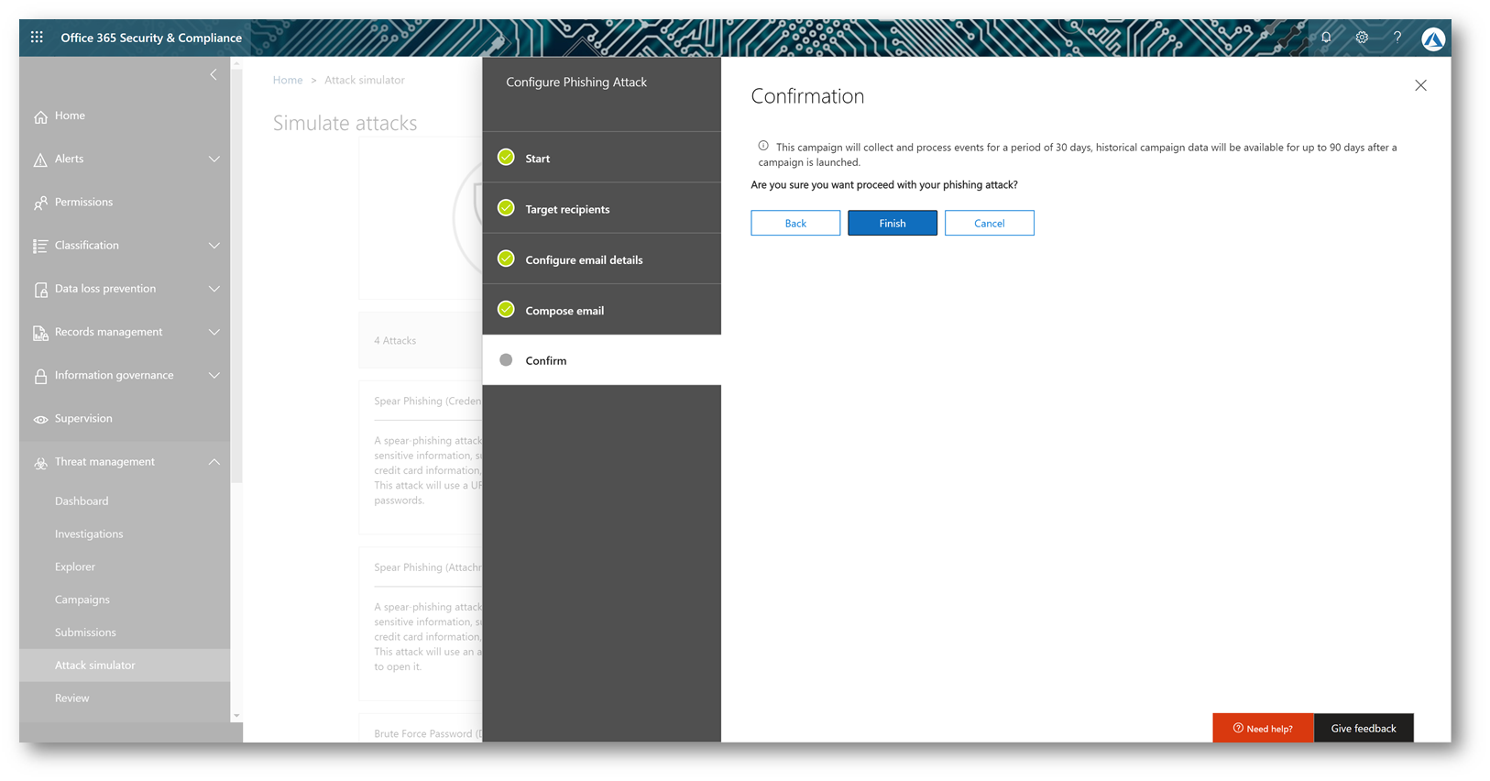Open the notifications bell icon

(1326, 38)
